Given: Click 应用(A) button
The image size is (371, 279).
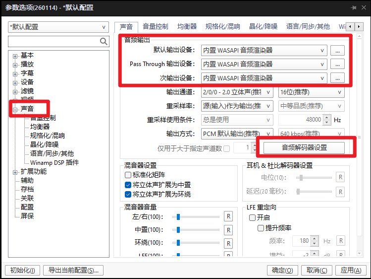Looking at the screenshot, I should click(x=351, y=270).
